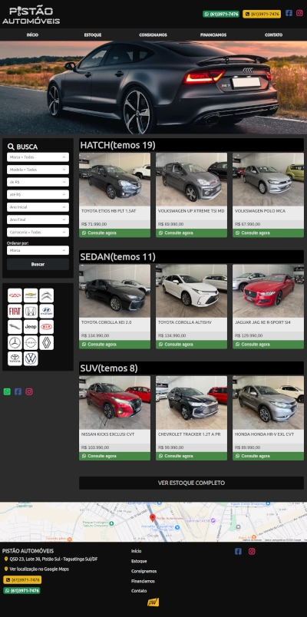Expand the Marca - Todas dropdown
Image resolution: width=307 pixels, height=617 pixels.
[x=38, y=157]
